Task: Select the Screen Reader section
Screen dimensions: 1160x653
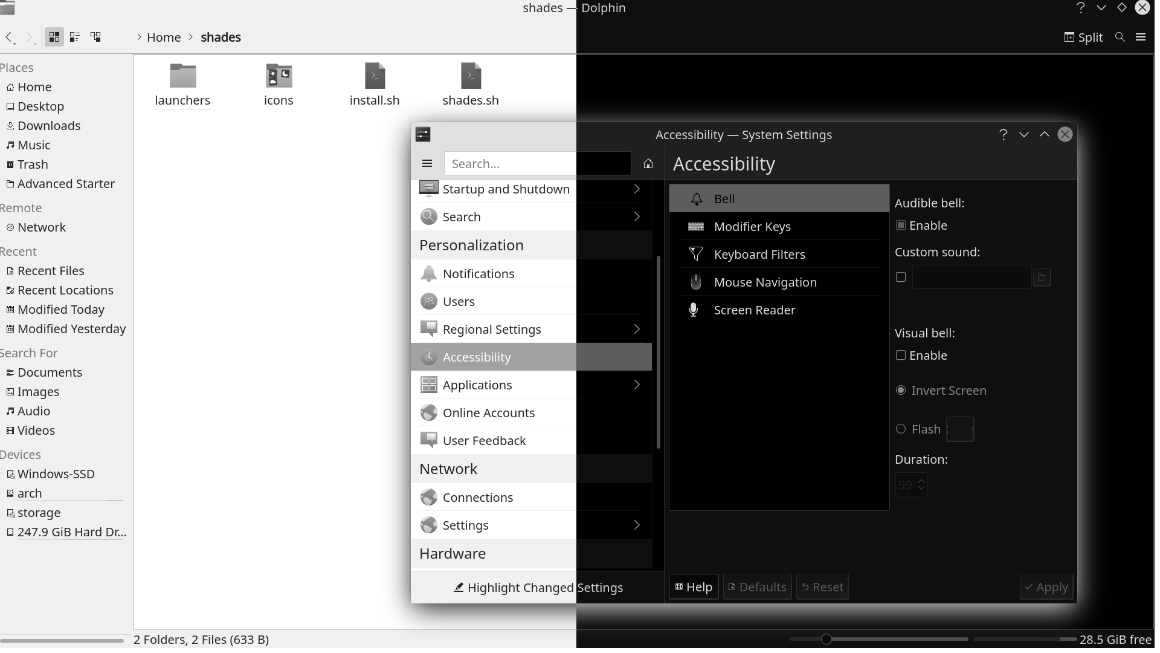Action: tap(754, 310)
